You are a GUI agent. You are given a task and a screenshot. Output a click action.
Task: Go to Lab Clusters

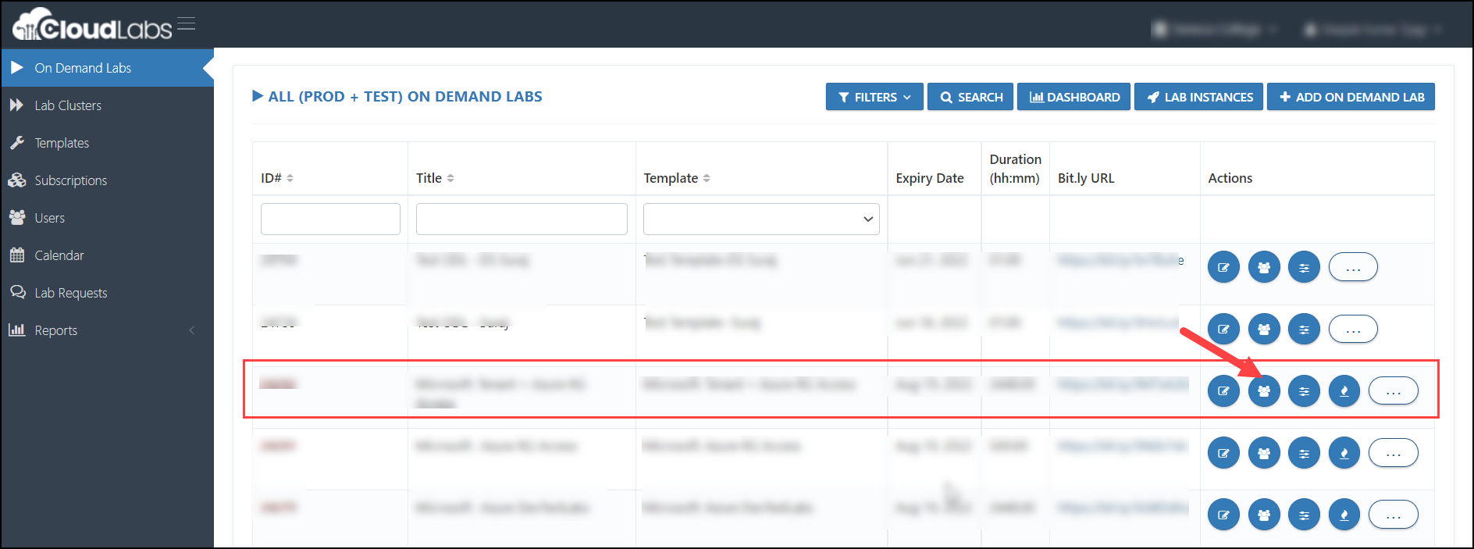pos(68,105)
